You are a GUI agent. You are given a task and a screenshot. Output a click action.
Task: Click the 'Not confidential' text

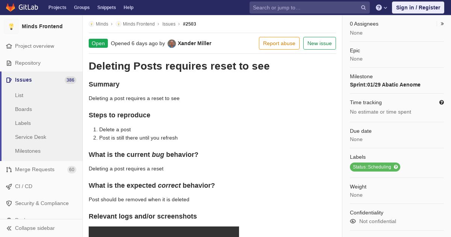(x=378, y=221)
